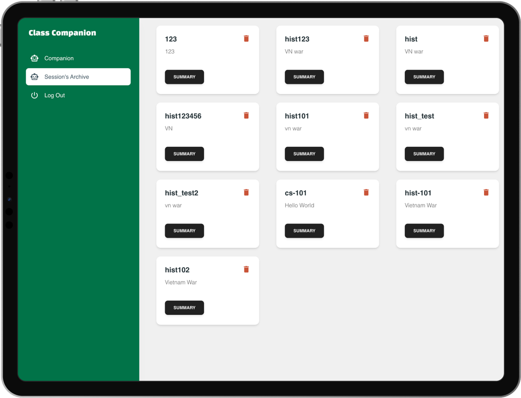The height and width of the screenshot is (398, 521).
Task: Click the Companion robot icon
Action: 34,58
